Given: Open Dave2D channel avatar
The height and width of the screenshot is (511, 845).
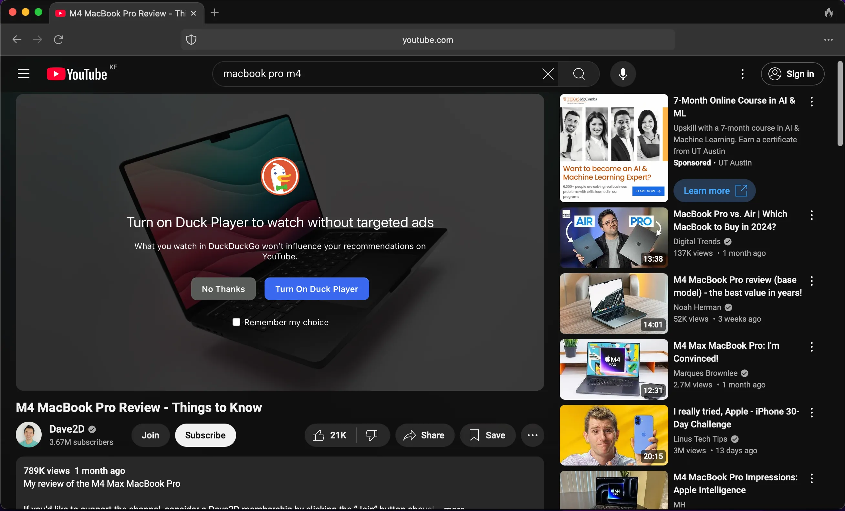Looking at the screenshot, I should [x=29, y=435].
